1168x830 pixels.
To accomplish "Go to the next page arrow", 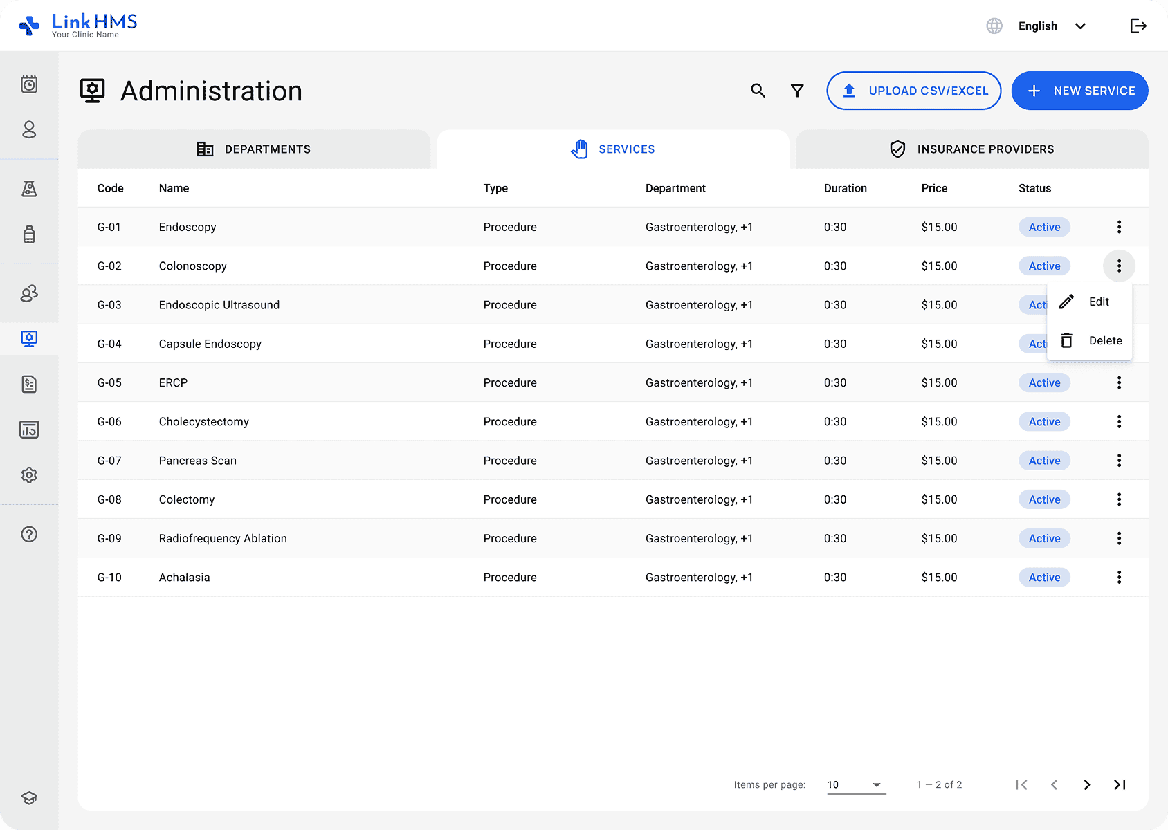I will click(1086, 784).
